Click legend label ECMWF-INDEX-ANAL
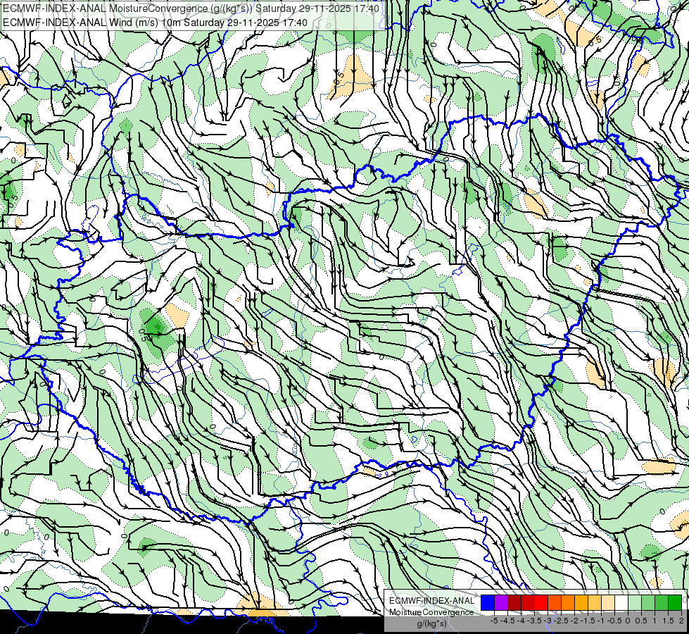The height and width of the screenshot is (634, 689). tap(431, 601)
